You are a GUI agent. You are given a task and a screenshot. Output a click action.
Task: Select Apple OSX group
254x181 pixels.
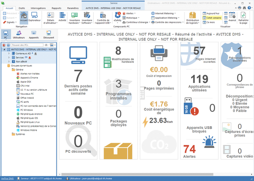click(24, 82)
